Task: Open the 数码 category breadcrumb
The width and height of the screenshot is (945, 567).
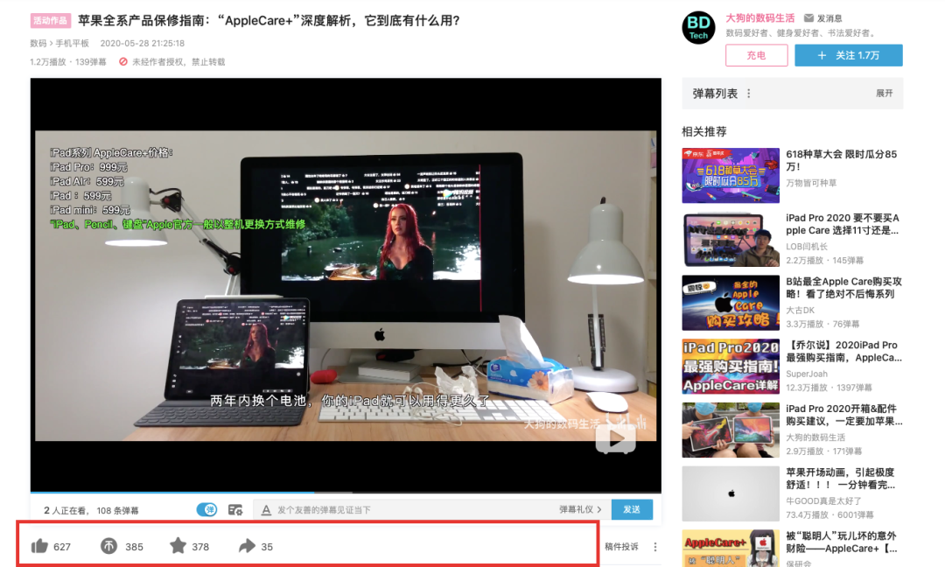Action: (38, 44)
